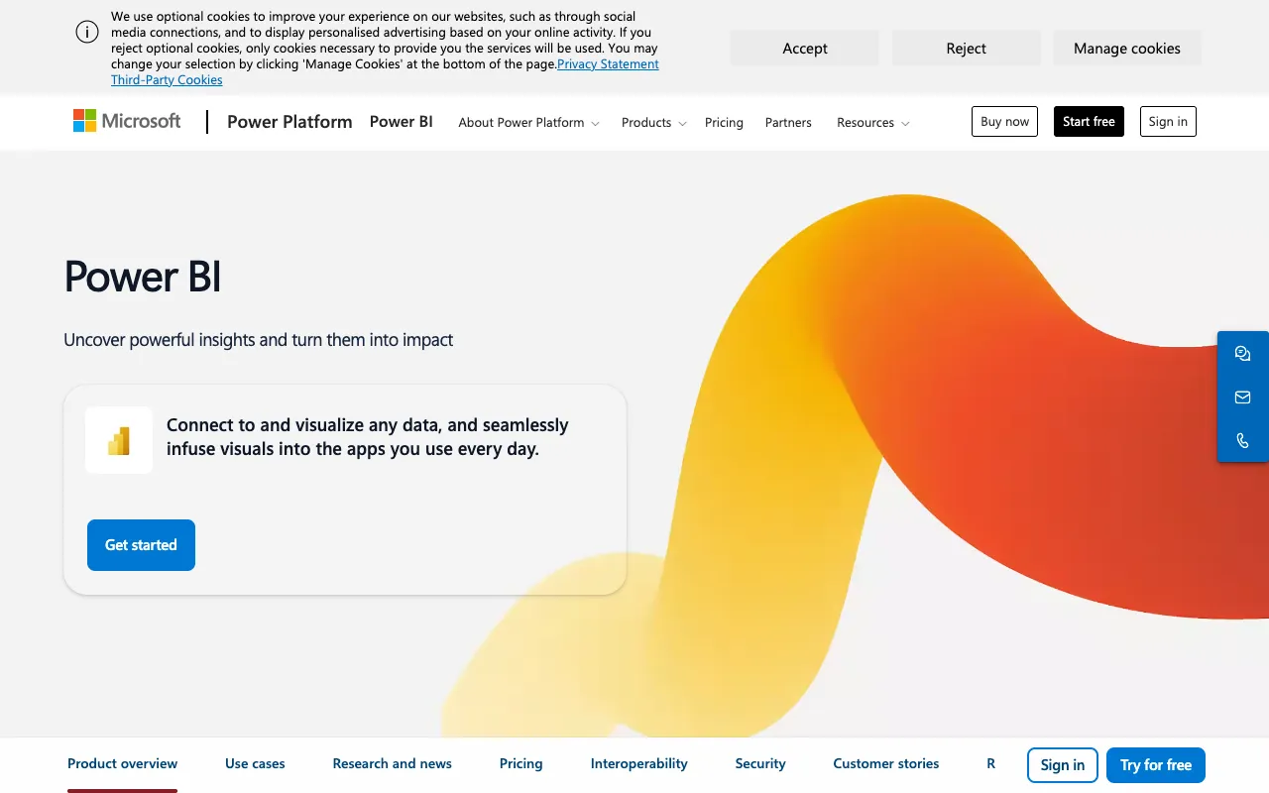The image size is (1269, 793).
Task: Expand the Products dropdown
Action: [x=652, y=122]
